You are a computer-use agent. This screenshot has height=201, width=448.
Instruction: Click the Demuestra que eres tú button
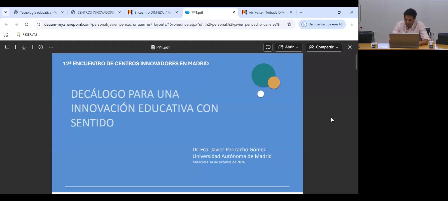tap(322, 24)
